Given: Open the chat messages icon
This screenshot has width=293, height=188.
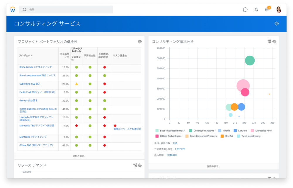Looking at the screenshot, I should click(245, 10).
